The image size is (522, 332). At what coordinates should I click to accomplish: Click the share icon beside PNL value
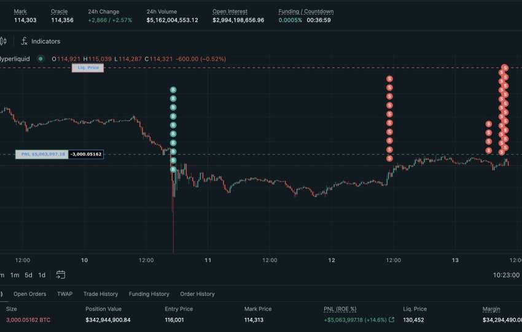click(392, 320)
